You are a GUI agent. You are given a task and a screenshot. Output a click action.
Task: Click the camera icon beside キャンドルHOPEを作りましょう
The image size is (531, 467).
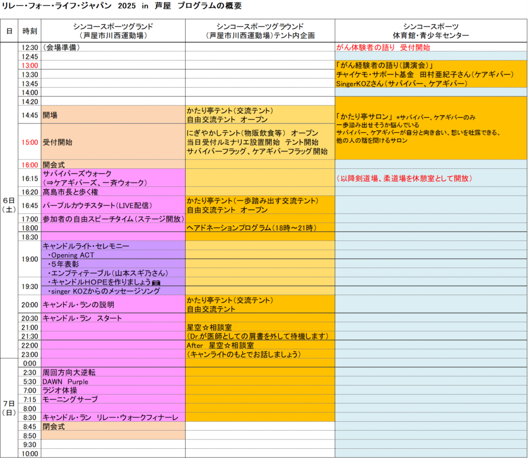point(156,282)
